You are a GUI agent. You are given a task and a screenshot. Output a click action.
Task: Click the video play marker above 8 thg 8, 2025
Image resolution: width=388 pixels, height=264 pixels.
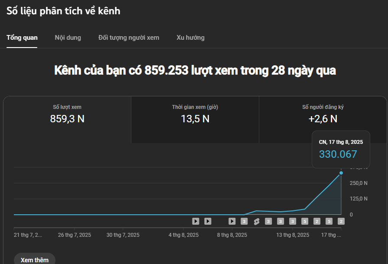coord(232,221)
